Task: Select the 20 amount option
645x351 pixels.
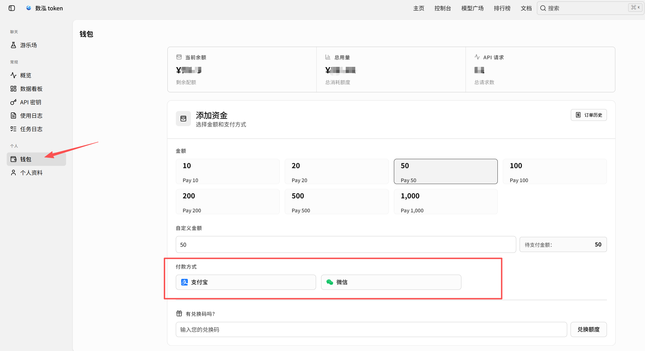Action: tap(336, 171)
